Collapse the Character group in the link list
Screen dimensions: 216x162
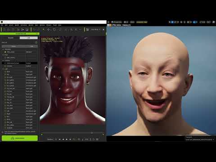point(3,49)
